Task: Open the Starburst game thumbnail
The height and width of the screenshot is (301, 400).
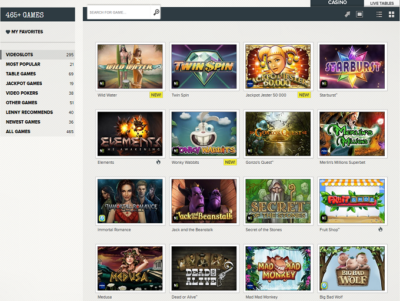Action: point(352,67)
